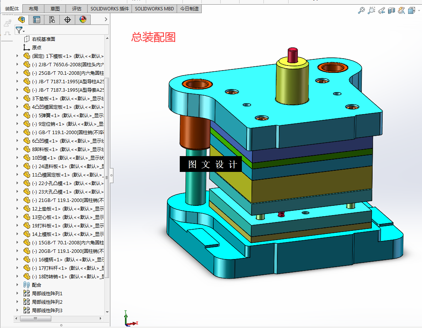Click the panel collapse handle

click(111, 175)
